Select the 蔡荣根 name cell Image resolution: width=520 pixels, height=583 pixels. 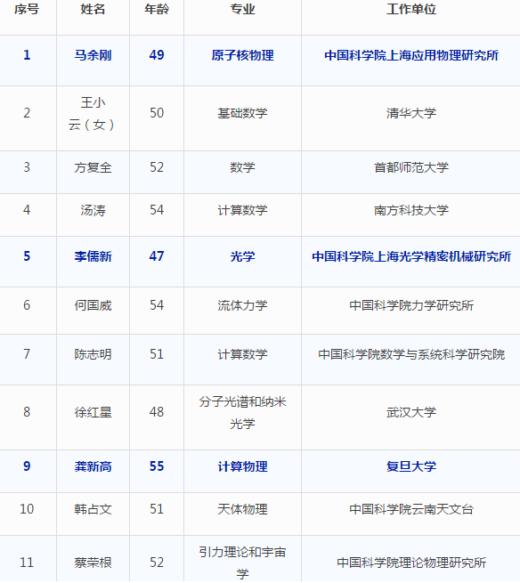93,563
